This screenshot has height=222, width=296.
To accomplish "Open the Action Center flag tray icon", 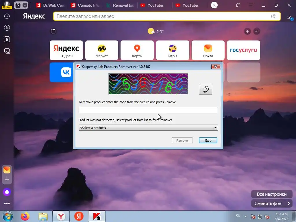I will click(x=253, y=217).
